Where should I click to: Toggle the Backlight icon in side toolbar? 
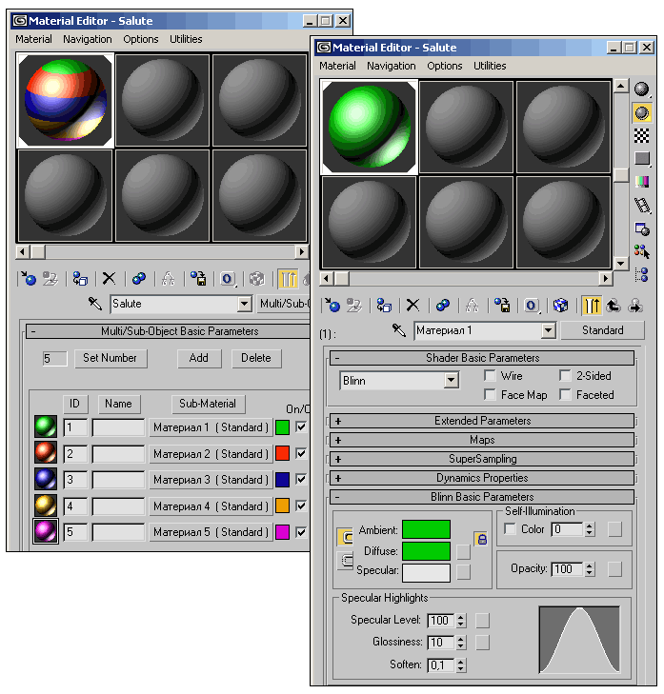[642, 112]
